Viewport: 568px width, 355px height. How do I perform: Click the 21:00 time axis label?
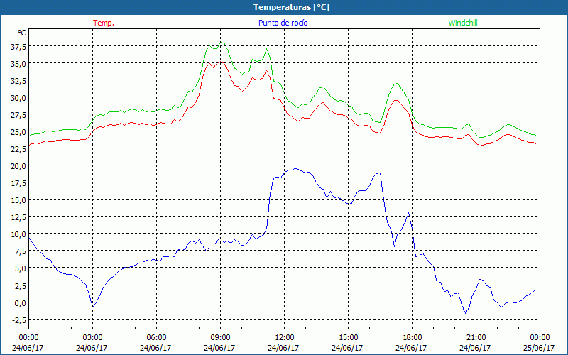[x=476, y=337]
